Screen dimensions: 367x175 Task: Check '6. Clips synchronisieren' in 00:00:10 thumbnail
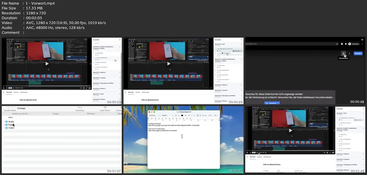[94, 67]
